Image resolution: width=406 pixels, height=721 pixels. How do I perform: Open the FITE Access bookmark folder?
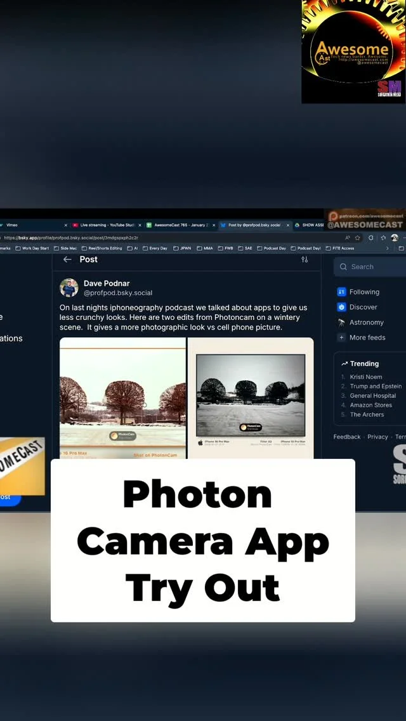[x=340, y=248]
